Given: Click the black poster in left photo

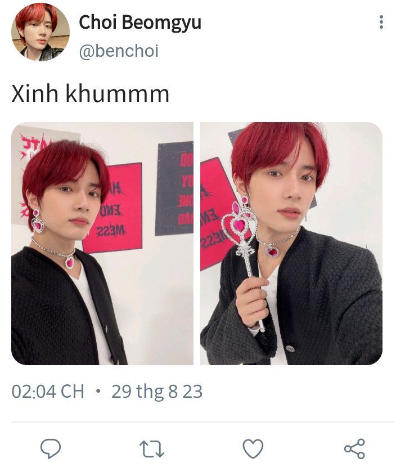Looking at the screenshot, I should pos(174,188).
